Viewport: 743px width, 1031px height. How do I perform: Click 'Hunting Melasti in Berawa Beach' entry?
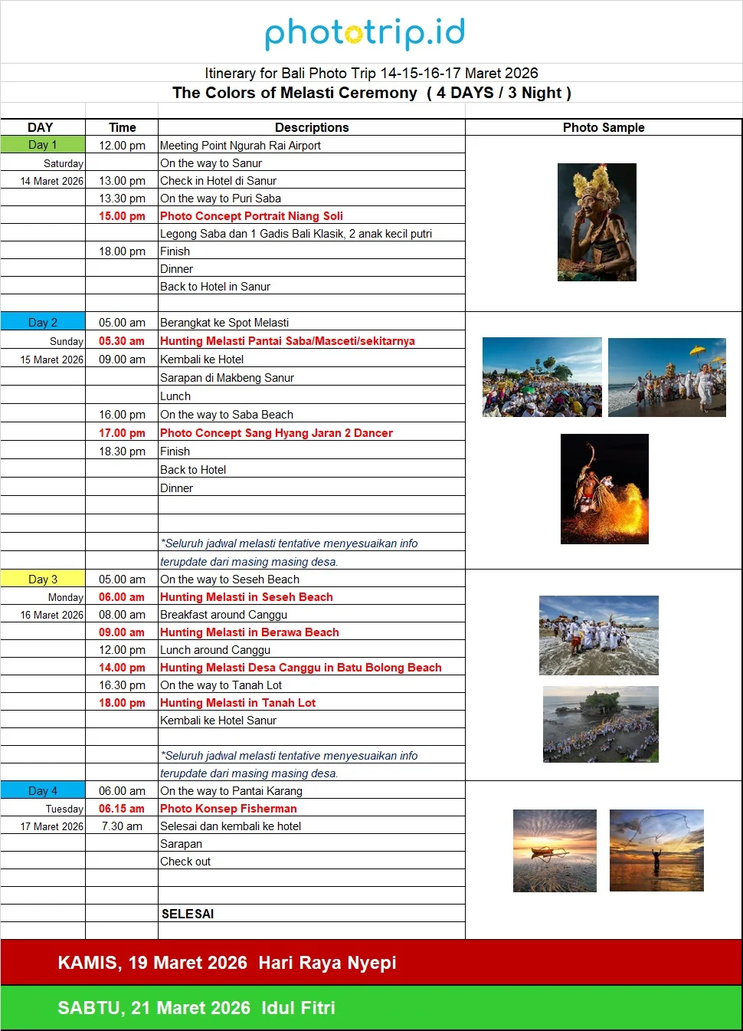click(312, 632)
